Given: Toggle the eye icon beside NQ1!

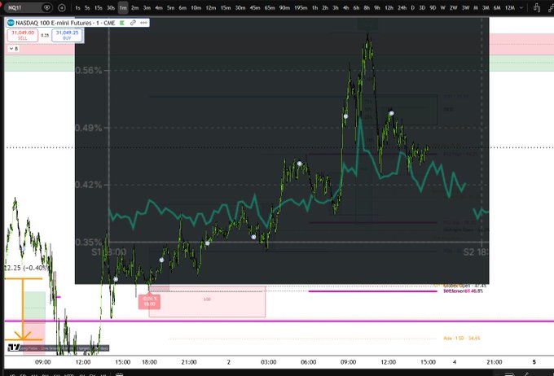Looking at the screenshot, I should click(47, 7).
